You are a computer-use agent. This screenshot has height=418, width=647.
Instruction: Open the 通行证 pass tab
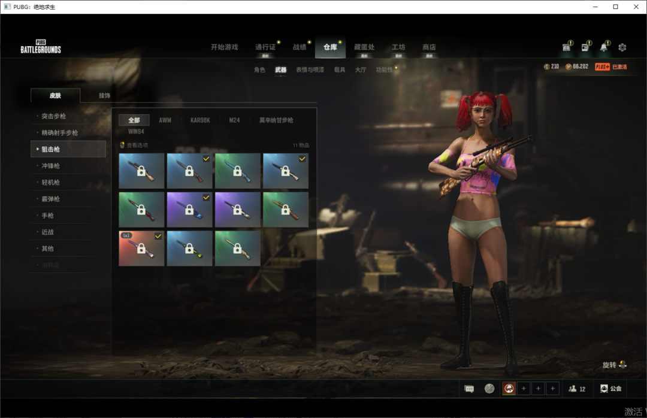(265, 47)
